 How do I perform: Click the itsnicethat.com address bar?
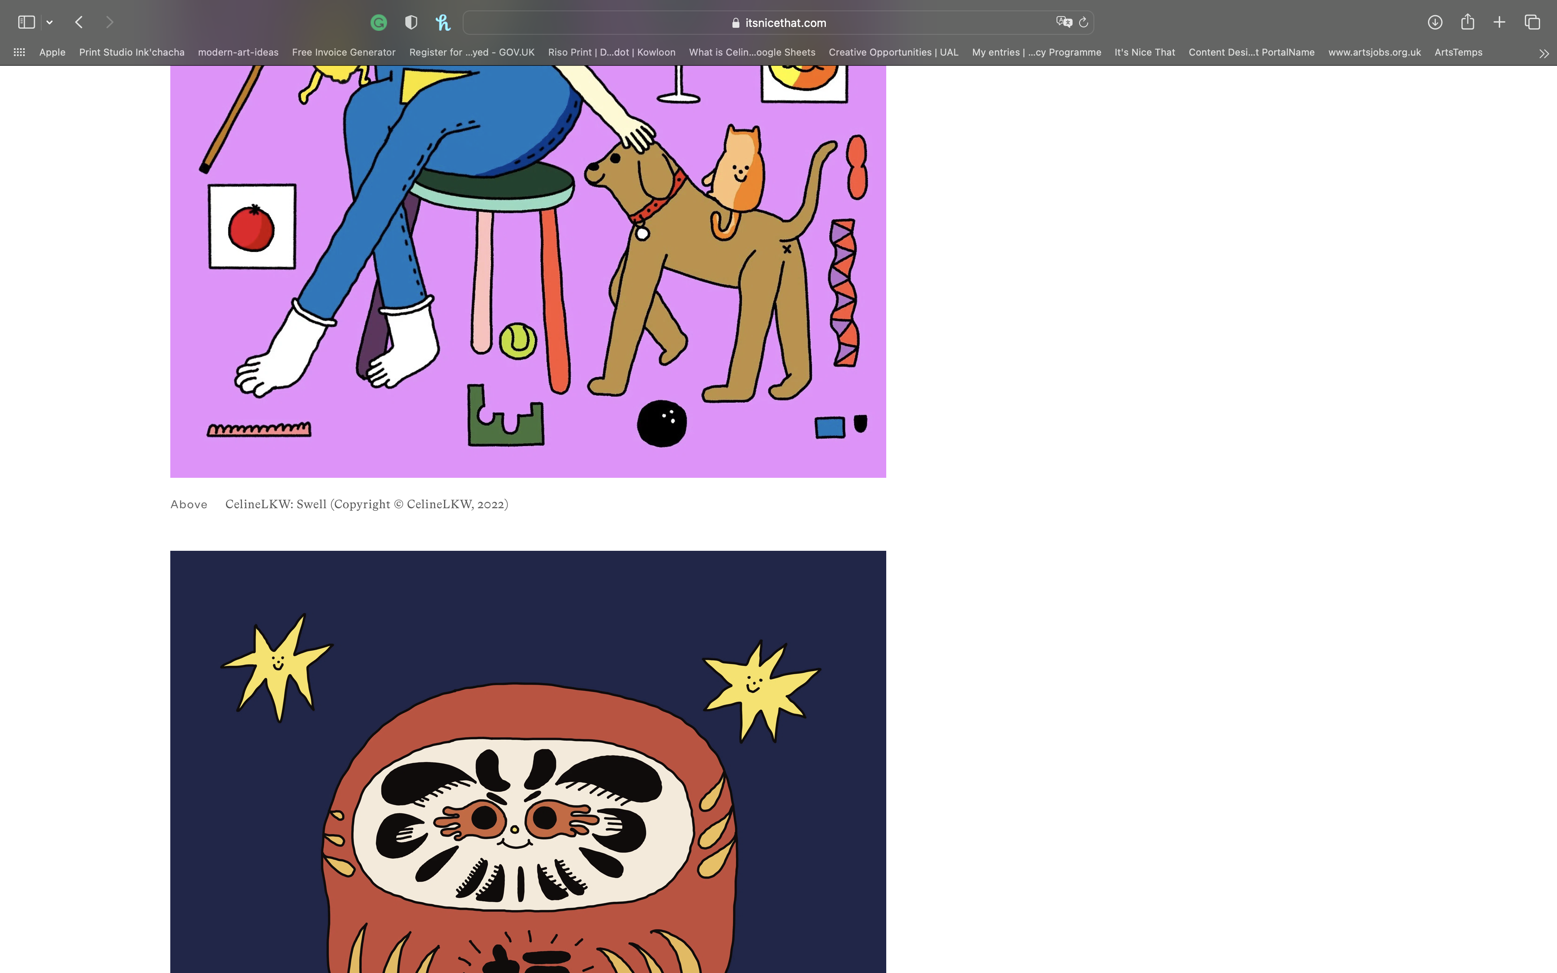(x=778, y=23)
